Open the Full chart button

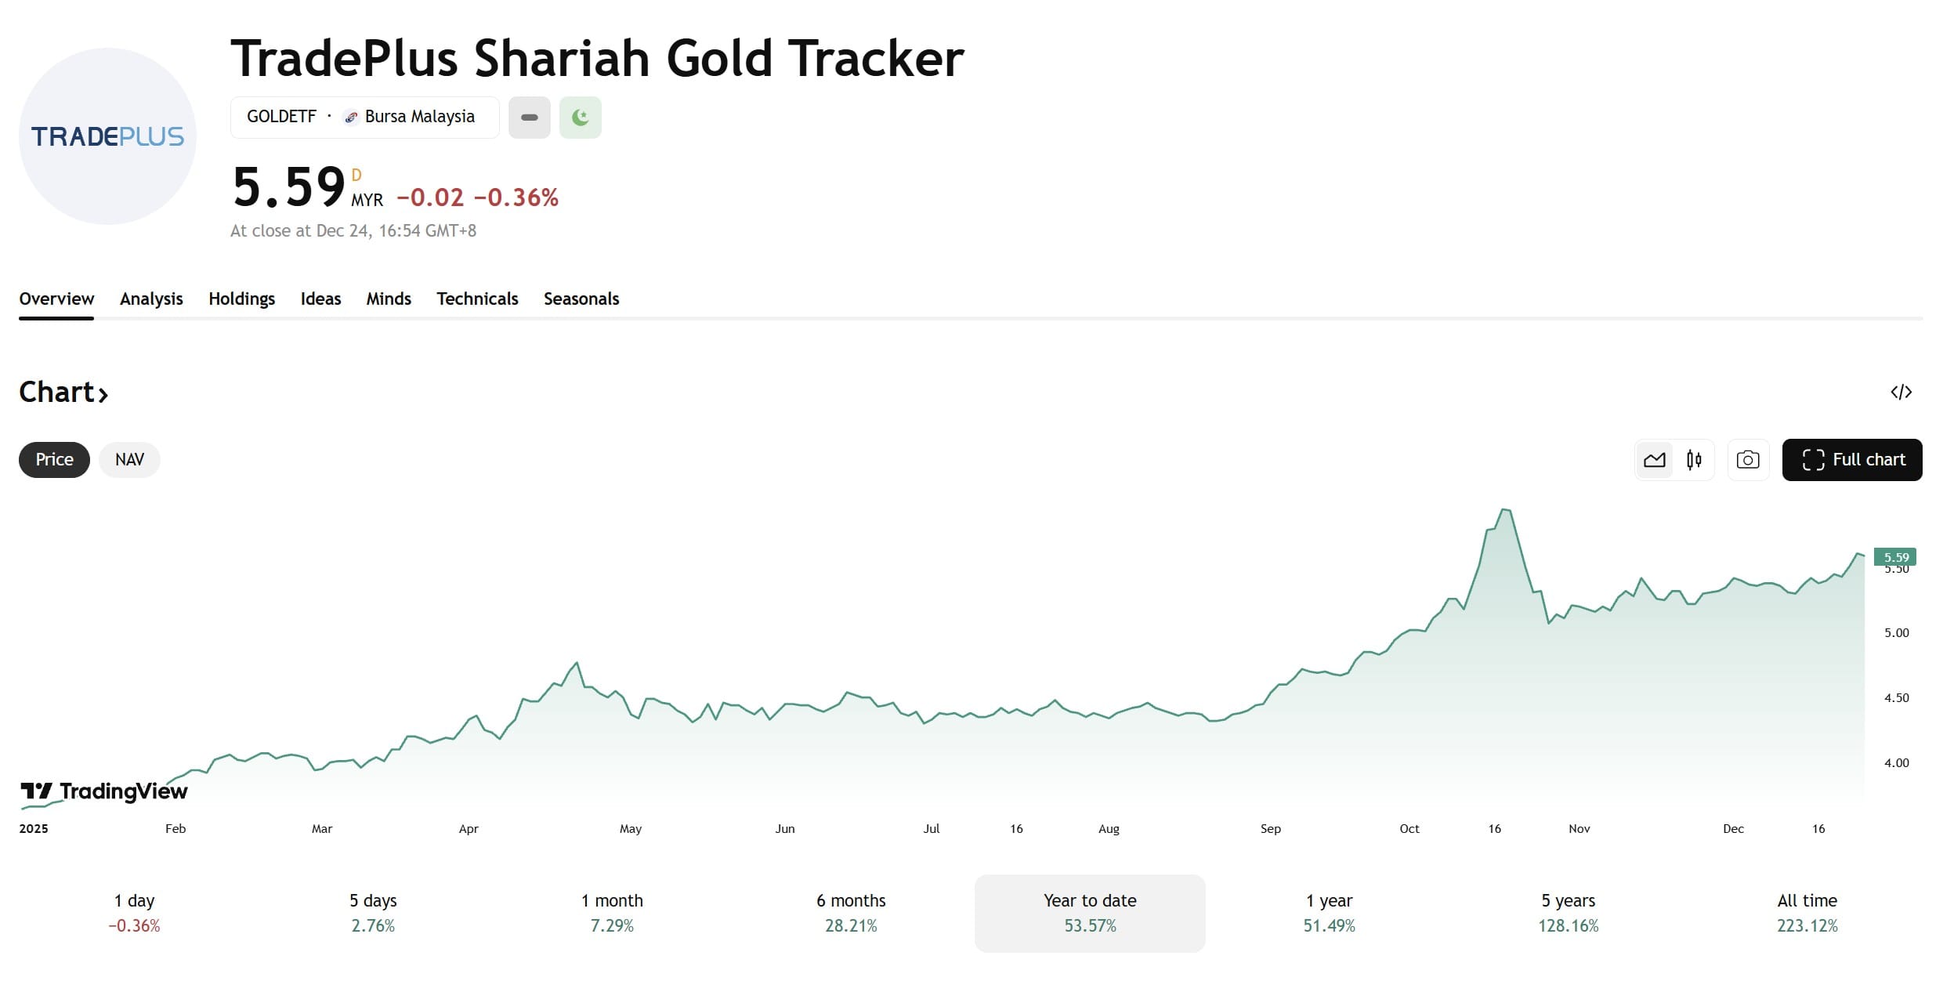pyautogui.click(x=1851, y=460)
